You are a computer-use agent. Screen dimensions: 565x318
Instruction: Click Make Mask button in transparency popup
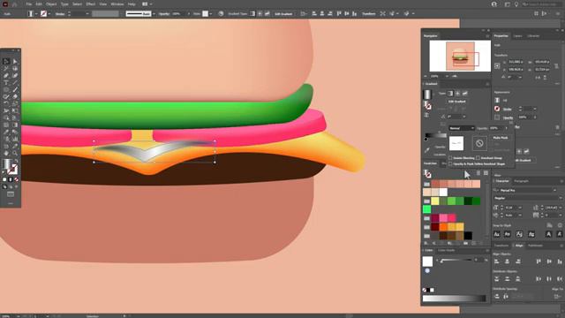[501, 138]
